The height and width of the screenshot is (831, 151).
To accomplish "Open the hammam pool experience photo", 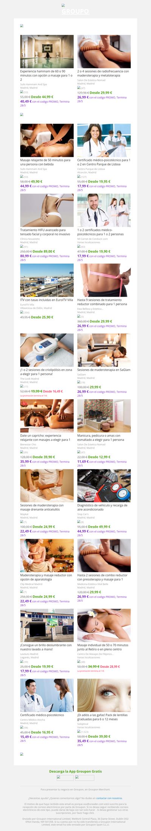I will pyautogui.click(x=47, y=52).
